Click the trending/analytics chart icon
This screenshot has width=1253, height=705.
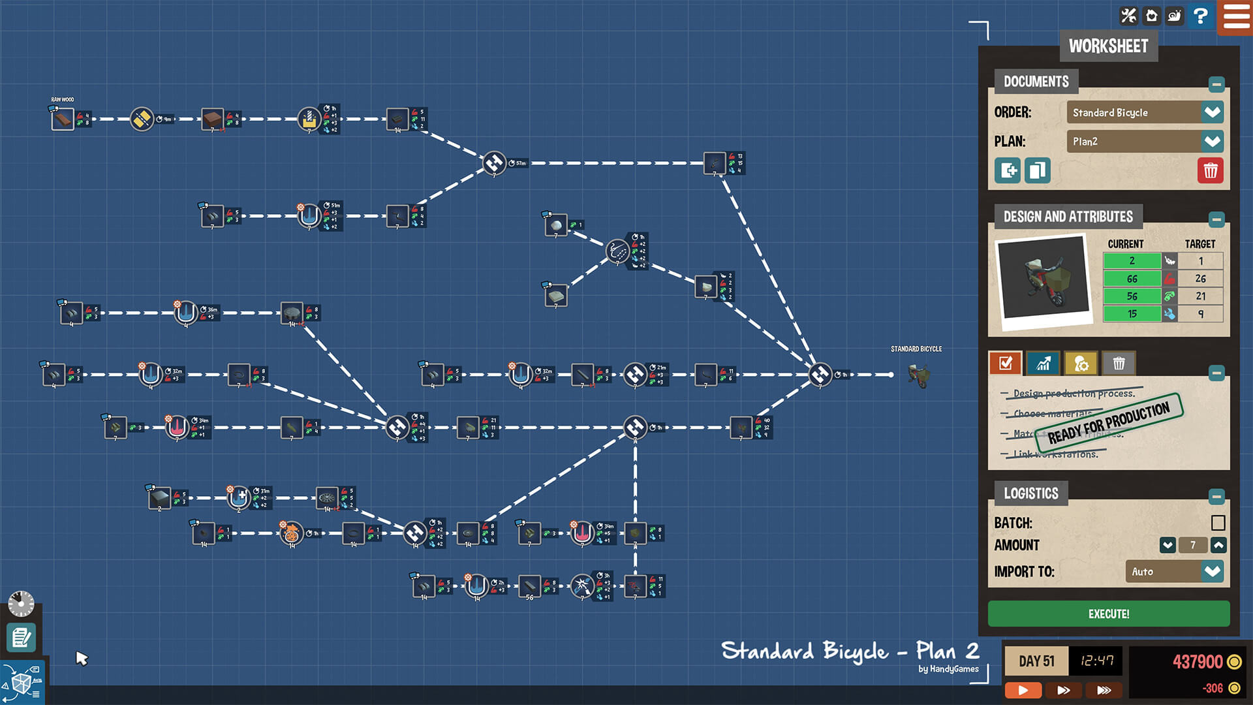coord(1044,363)
